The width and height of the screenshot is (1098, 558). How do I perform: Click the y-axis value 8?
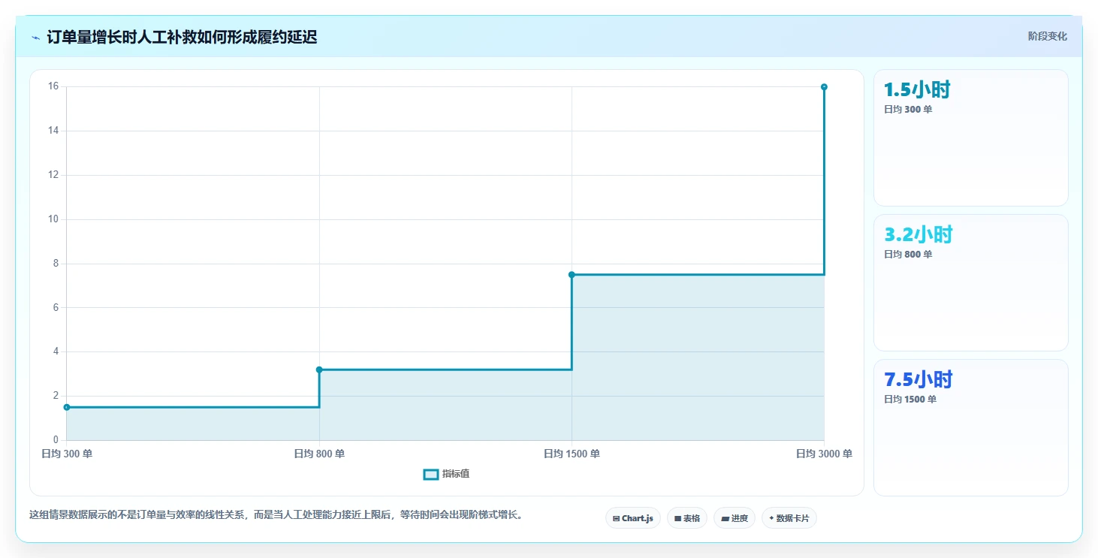(56, 264)
